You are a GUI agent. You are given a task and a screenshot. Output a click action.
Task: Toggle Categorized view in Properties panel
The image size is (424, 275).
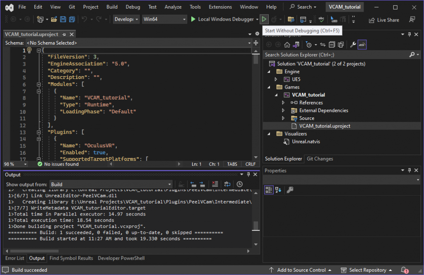click(269, 190)
